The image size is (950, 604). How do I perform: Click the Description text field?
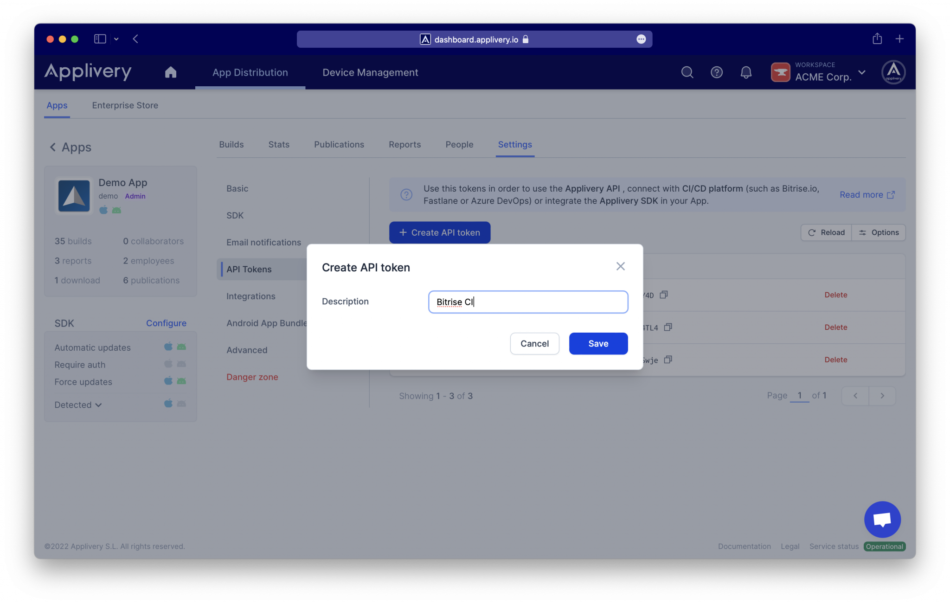(x=527, y=302)
